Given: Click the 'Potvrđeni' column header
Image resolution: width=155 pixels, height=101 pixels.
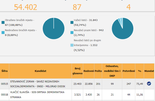Looking at the screenshot, I should point(129,71).
